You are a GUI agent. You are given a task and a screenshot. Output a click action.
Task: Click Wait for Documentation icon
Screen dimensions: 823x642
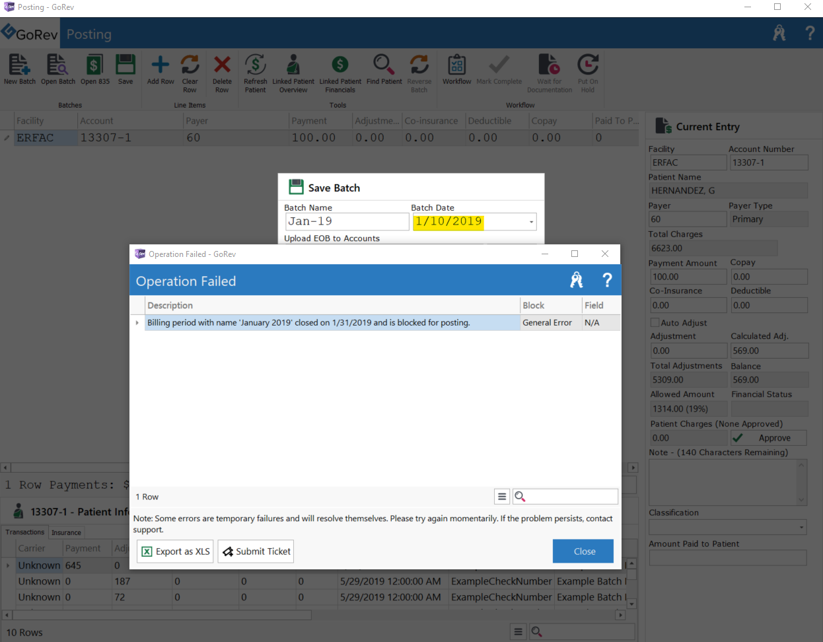coord(549,65)
